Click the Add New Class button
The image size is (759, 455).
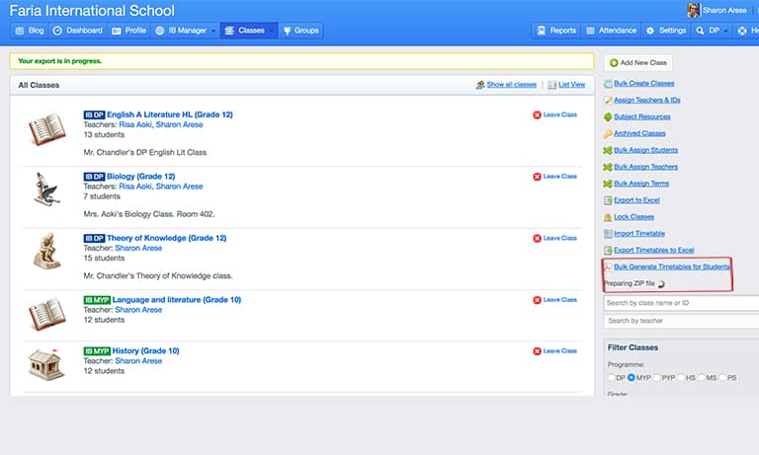[638, 63]
